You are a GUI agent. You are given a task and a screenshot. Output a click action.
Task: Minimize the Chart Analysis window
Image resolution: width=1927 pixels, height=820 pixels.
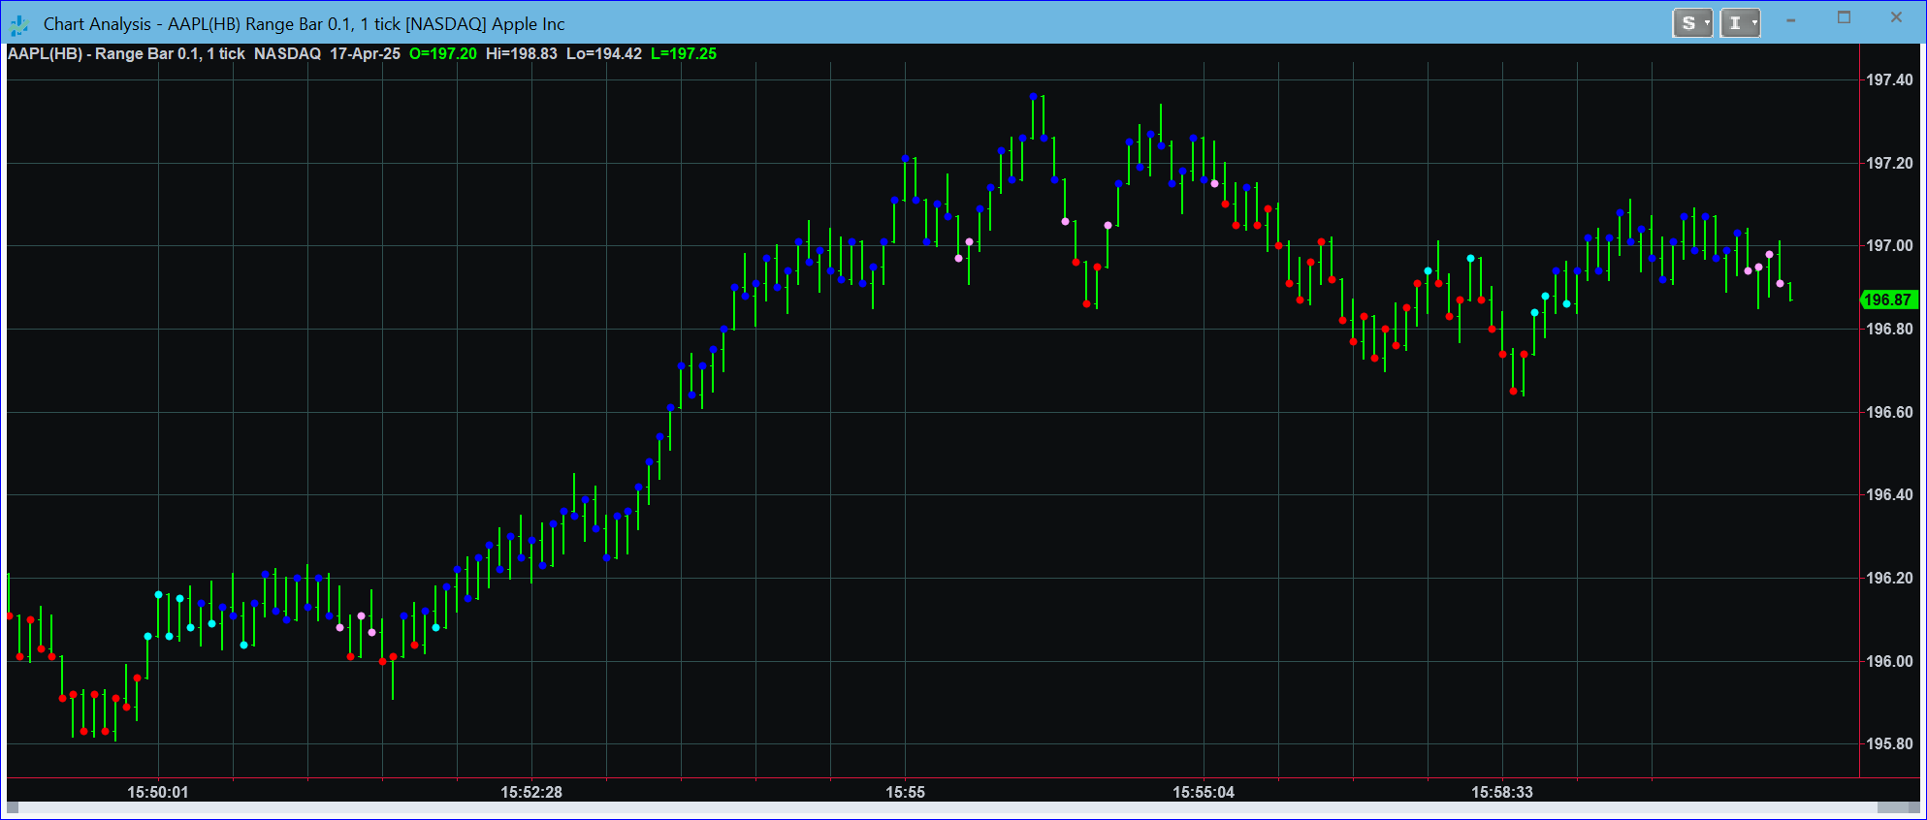(x=1791, y=20)
